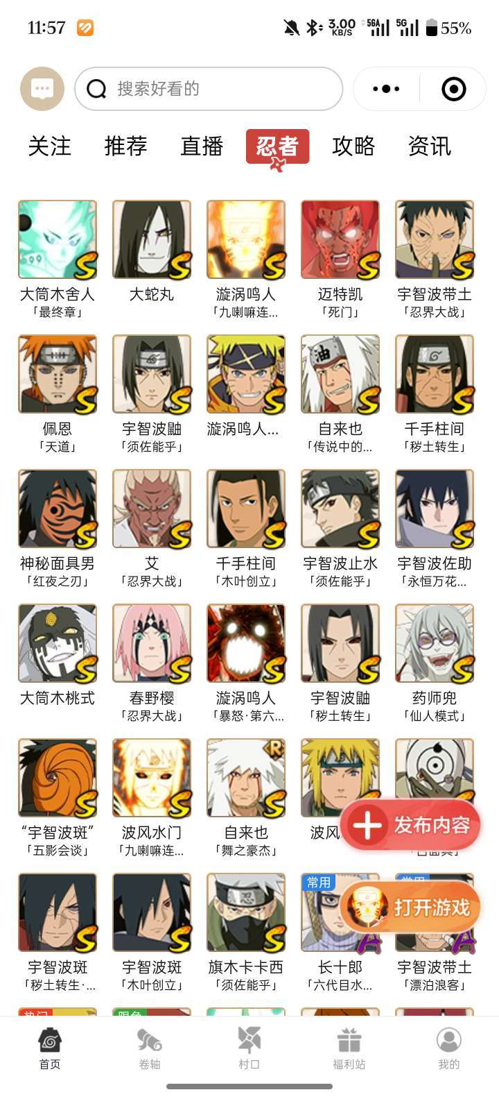Open the 我的 profile icon
This screenshot has height=1099, width=499.
(449, 1040)
